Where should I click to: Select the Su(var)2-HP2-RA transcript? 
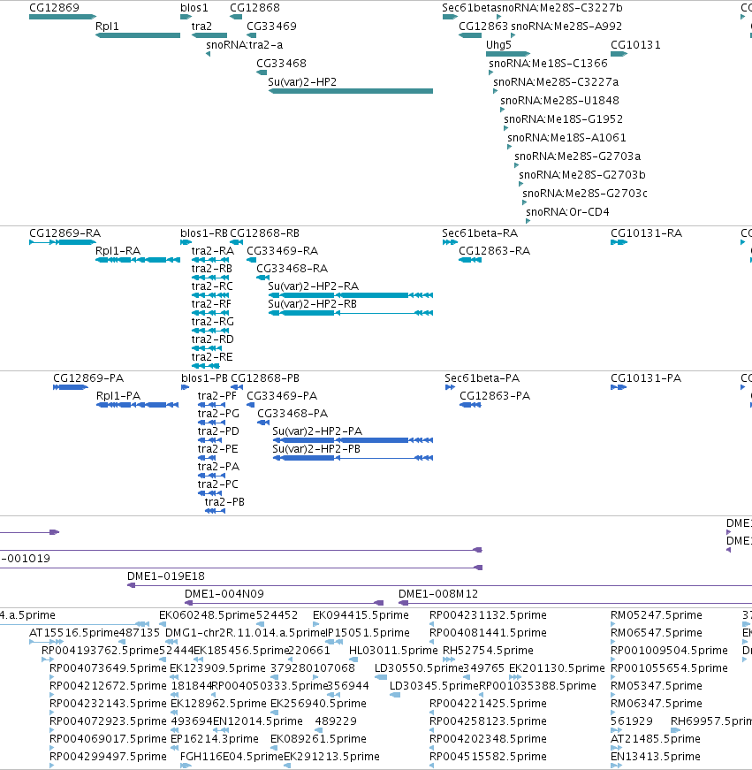tap(351, 295)
